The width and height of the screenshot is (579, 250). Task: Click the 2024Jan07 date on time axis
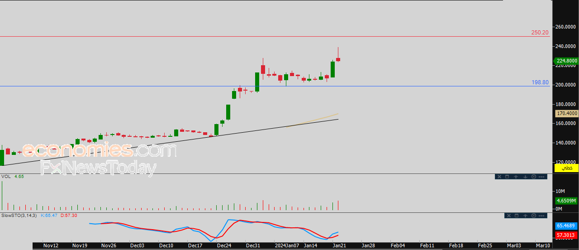point(287,245)
